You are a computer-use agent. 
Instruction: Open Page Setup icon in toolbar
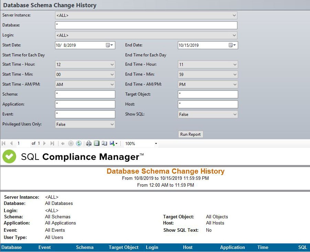click(x=104, y=143)
